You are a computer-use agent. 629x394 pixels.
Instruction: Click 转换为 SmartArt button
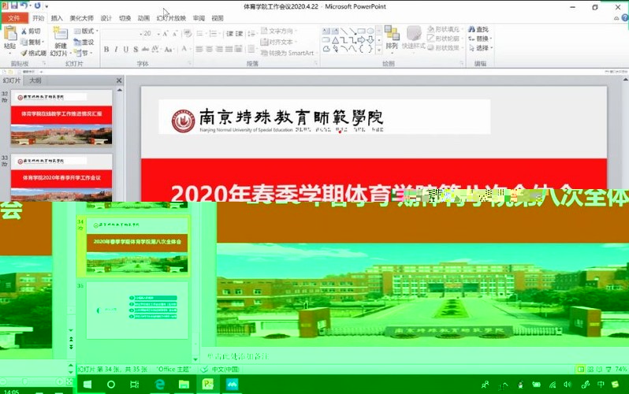(x=288, y=53)
